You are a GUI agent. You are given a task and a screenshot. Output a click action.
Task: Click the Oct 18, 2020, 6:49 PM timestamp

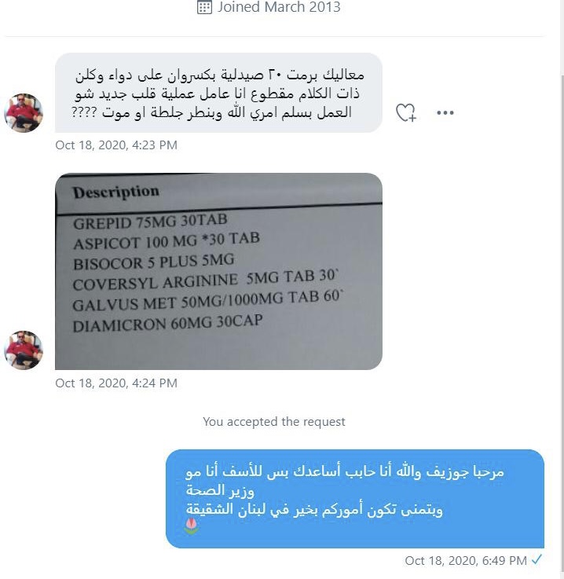[466, 560]
